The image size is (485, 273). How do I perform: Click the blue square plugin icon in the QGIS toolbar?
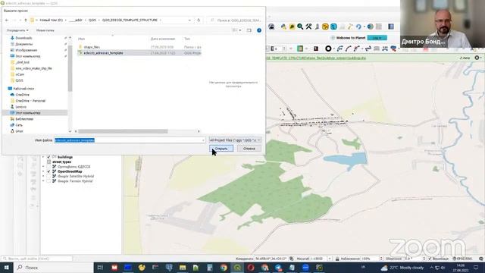333,27
